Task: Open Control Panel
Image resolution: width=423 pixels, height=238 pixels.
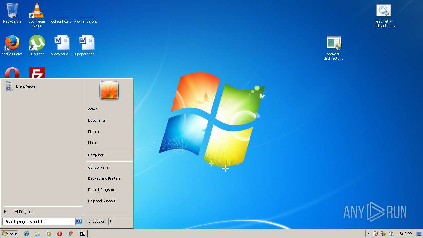Action: coord(109,167)
